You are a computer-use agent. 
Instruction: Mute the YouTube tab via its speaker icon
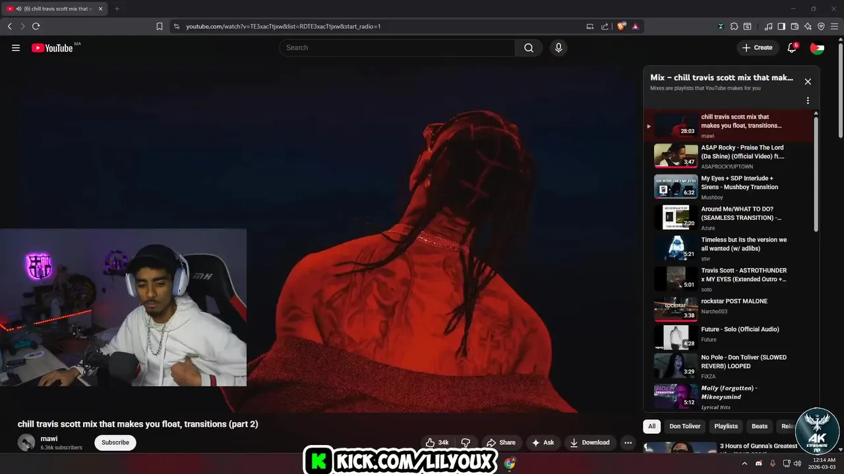point(18,9)
